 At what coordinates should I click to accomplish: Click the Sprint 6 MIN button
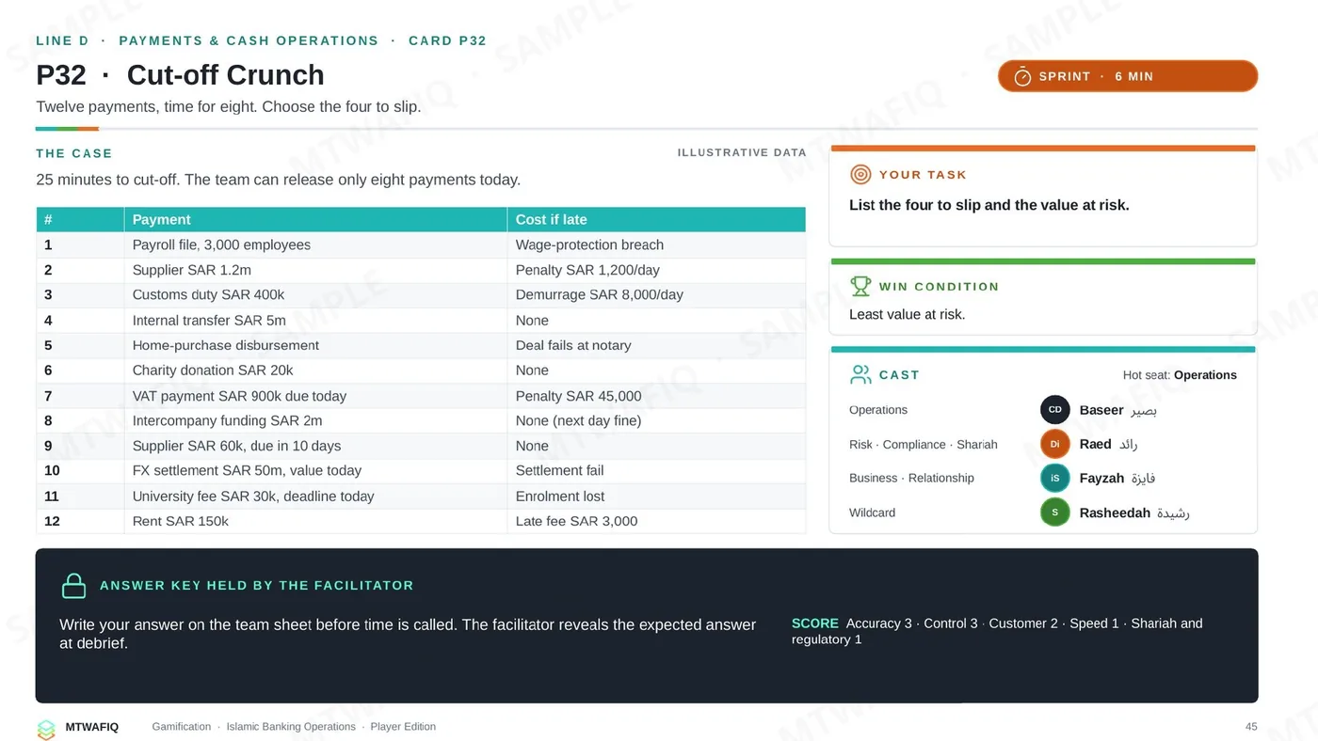tap(1128, 76)
